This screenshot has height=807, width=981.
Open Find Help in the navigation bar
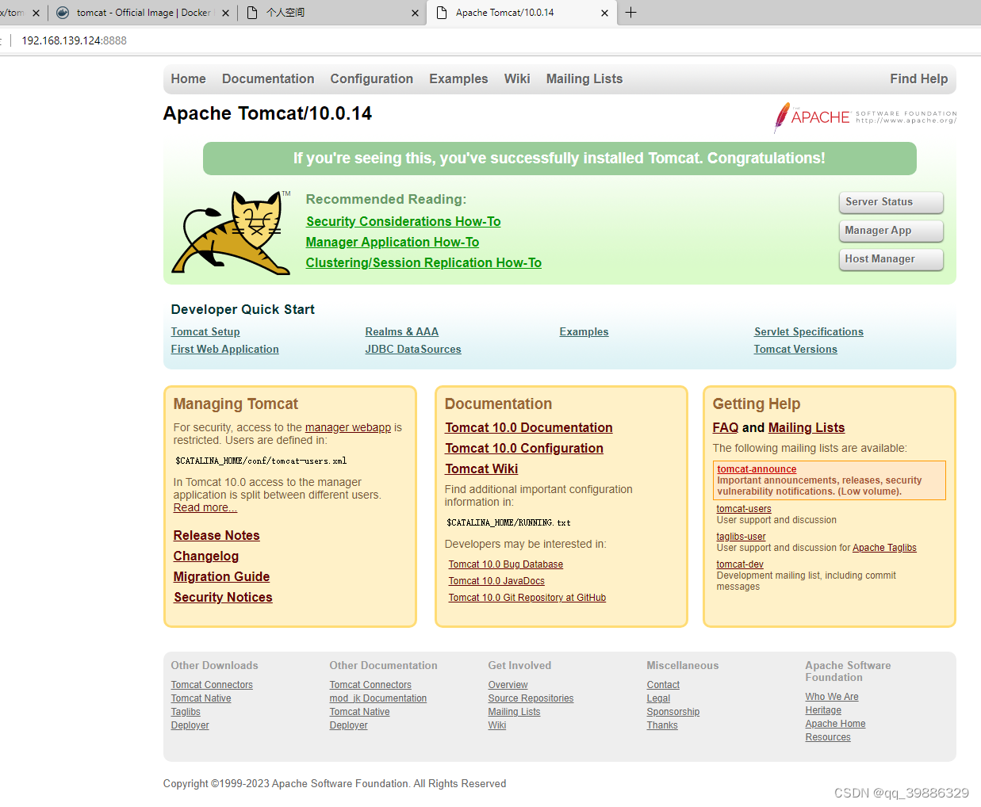tap(918, 78)
